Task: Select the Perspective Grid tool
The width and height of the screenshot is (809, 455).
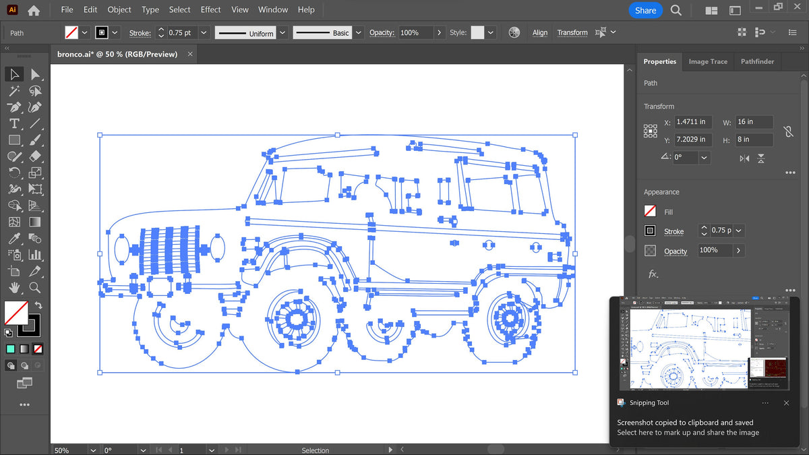Action: (35, 206)
